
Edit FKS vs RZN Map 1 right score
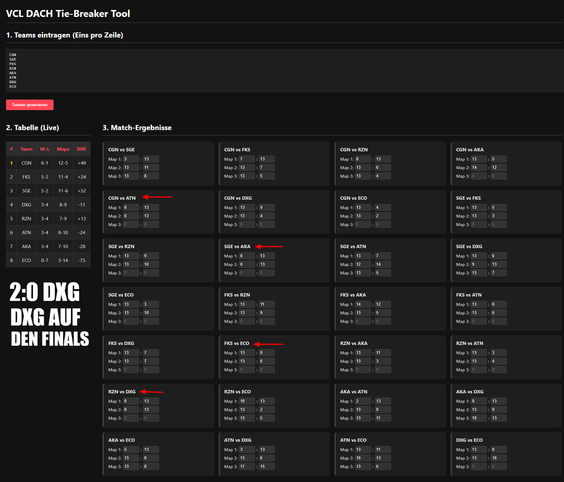(x=267, y=304)
